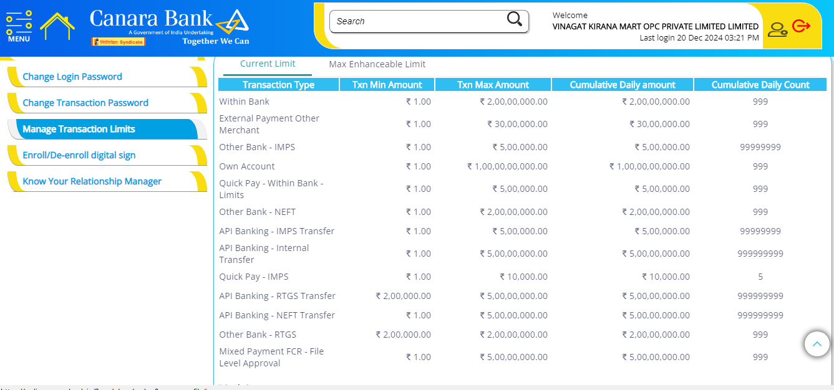Click 'API Banking - IMPS Transfer' label
Image resolution: width=834 pixels, height=390 pixels.
(x=276, y=231)
